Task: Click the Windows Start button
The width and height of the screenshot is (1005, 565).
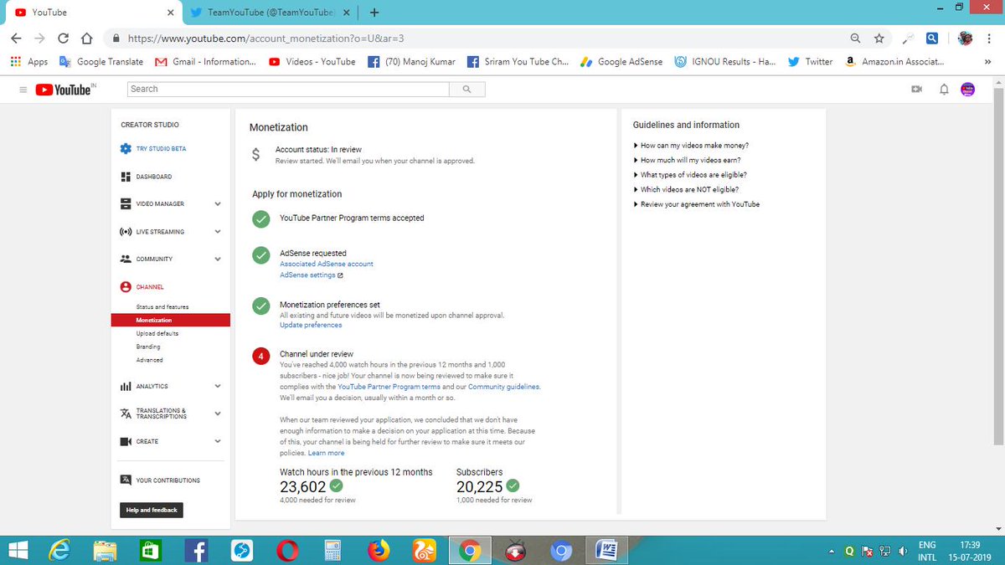Action: click(x=18, y=550)
